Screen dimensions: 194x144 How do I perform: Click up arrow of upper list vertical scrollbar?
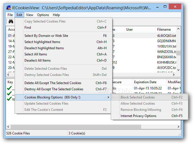point(178,29)
